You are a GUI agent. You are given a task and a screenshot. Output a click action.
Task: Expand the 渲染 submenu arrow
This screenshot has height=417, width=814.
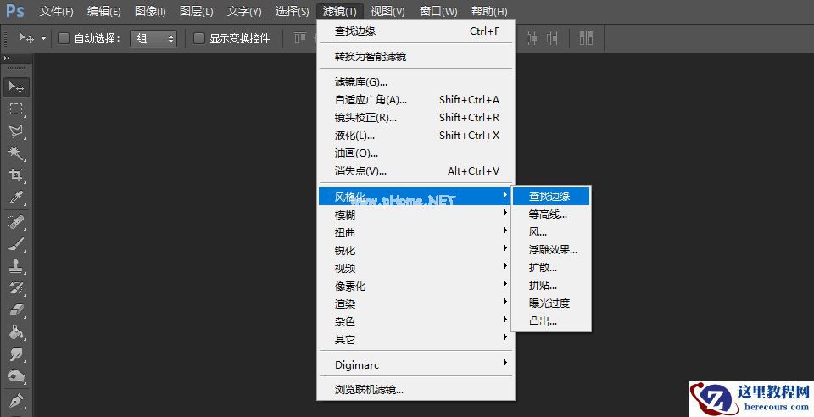(x=505, y=302)
